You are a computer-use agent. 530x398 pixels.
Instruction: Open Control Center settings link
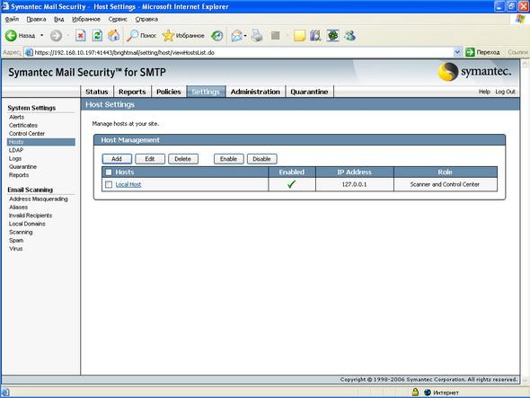27,134
